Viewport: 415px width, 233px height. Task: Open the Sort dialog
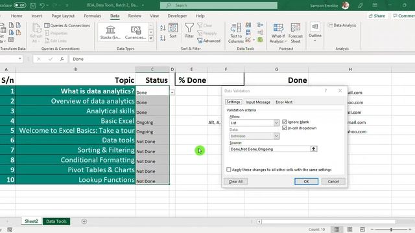coord(173,30)
